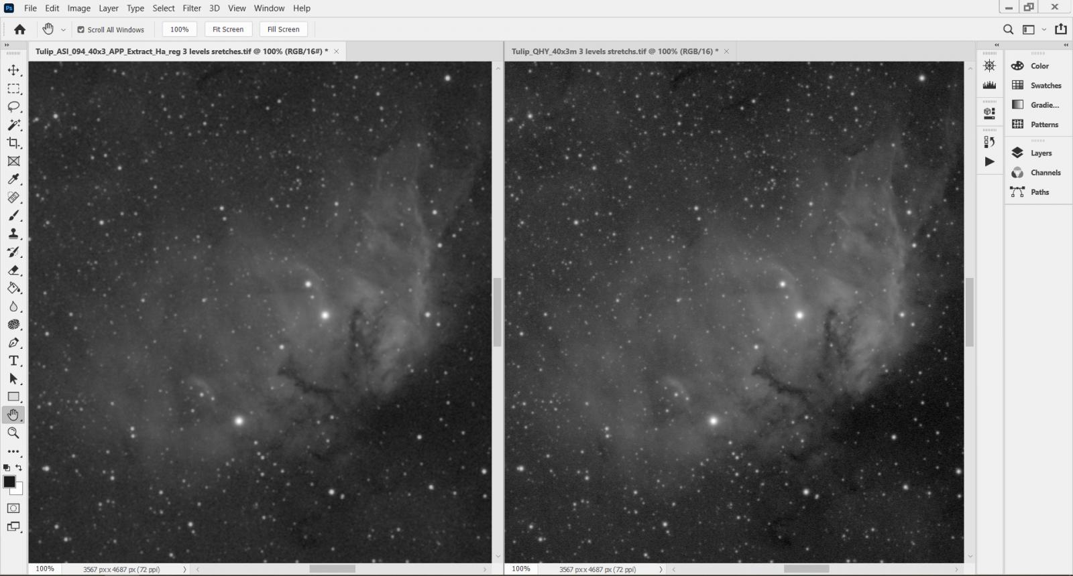The width and height of the screenshot is (1073, 576).
Task: Open the Actions panel play icon
Action: [x=989, y=161]
